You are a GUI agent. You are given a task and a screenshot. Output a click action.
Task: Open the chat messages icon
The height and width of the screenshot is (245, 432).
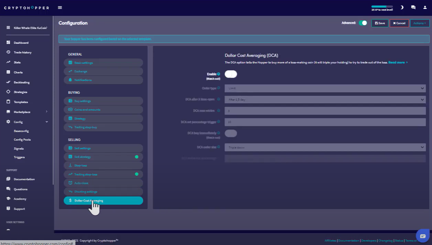click(413, 8)
